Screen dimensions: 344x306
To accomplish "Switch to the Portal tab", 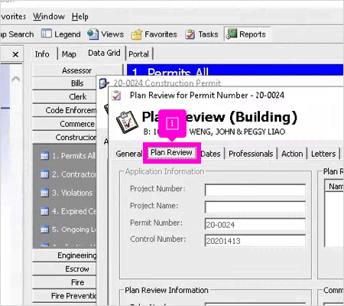I will [x=138, y=54].
